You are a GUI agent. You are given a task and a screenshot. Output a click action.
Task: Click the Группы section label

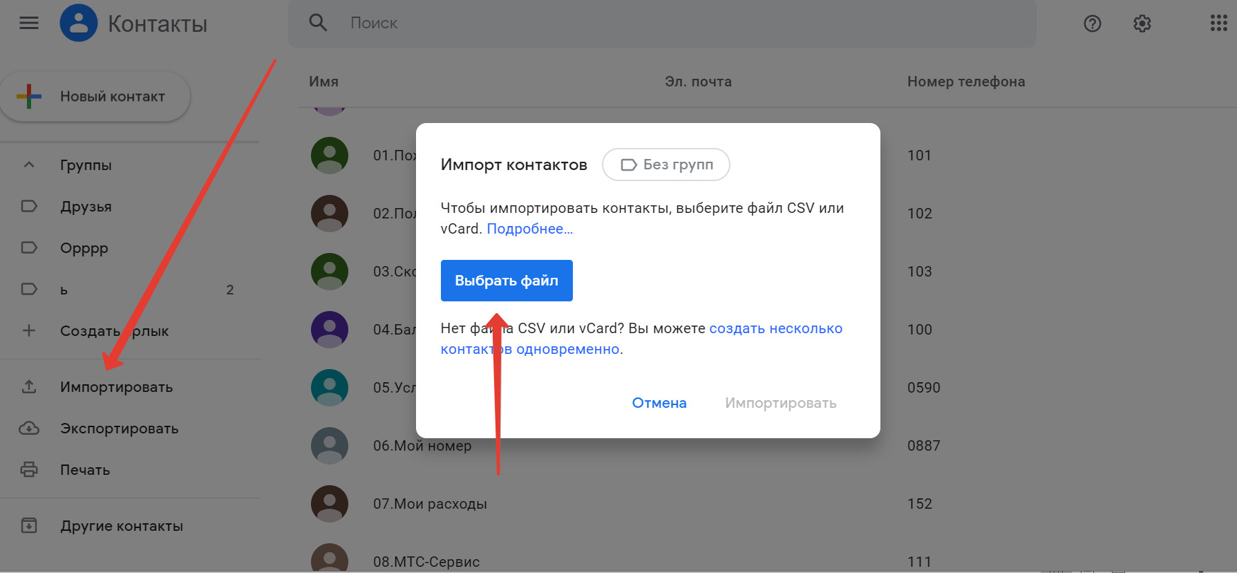[x=86, y=165]
